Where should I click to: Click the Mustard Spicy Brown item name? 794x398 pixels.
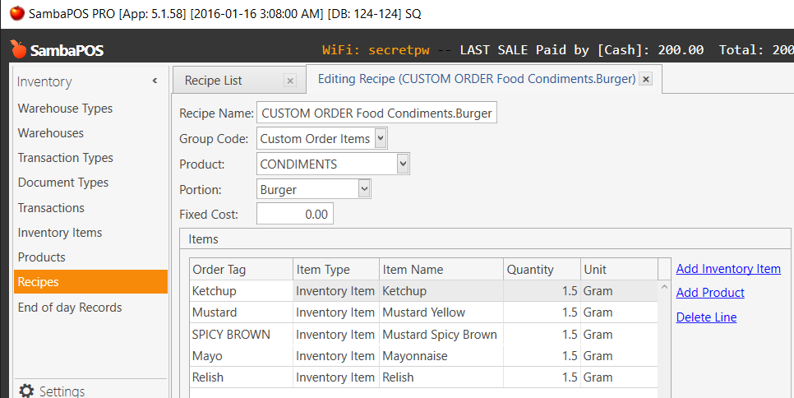pos(441,334)
